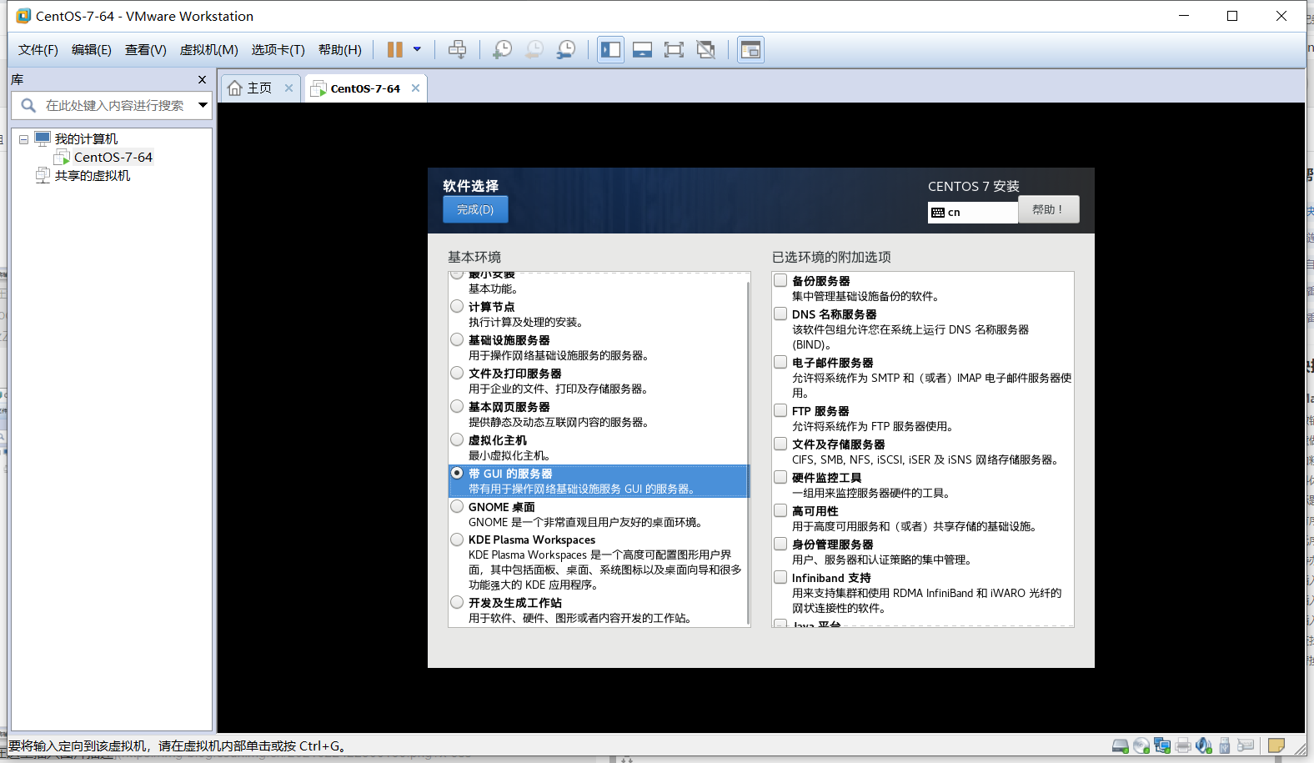This screenshot has width=1314, height=763.
Task: Tick the 高可用性 checkbox
Action: pyautogui.click(x=780, y=510)
